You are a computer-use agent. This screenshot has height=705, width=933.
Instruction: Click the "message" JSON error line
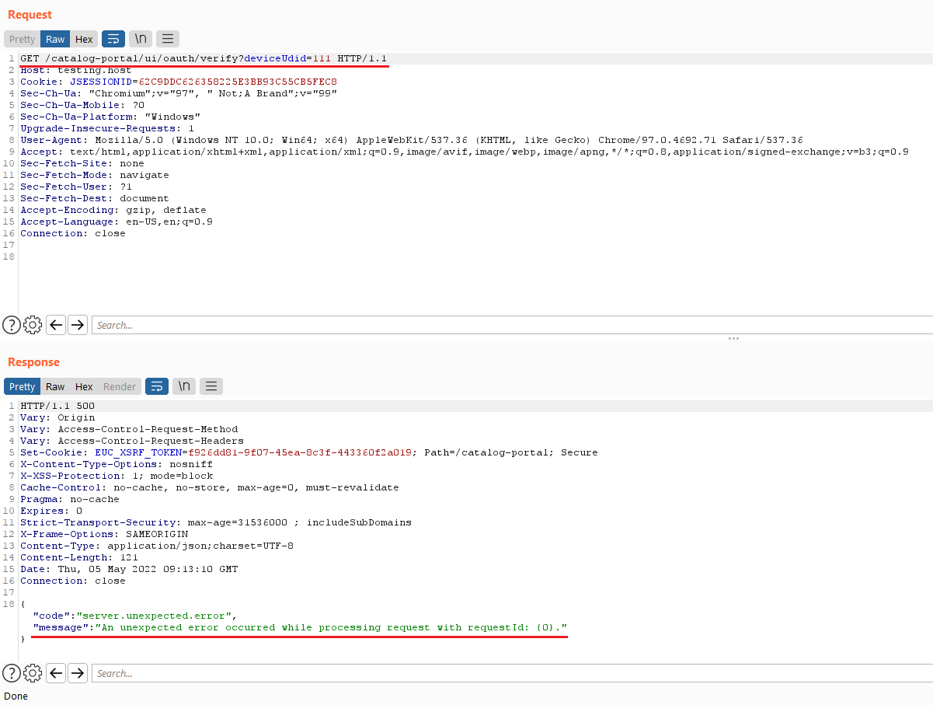300,627
